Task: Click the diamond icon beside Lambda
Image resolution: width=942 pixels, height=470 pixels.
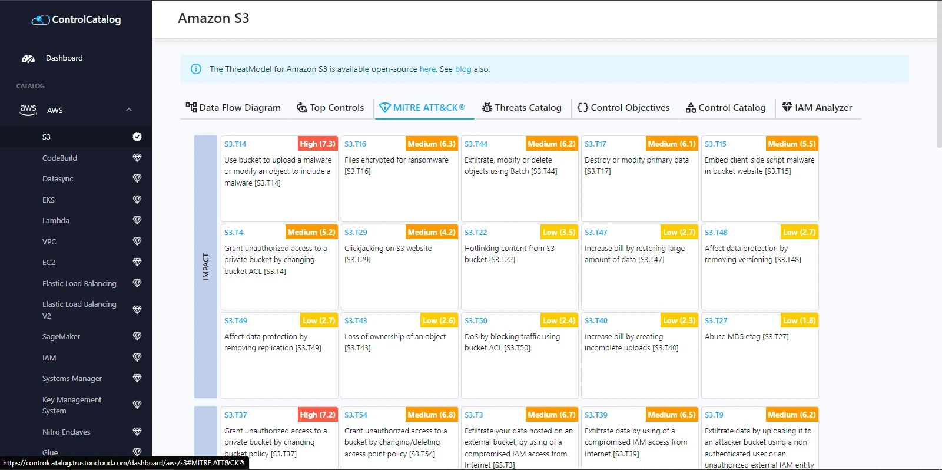Action: (x=137, y=220)
